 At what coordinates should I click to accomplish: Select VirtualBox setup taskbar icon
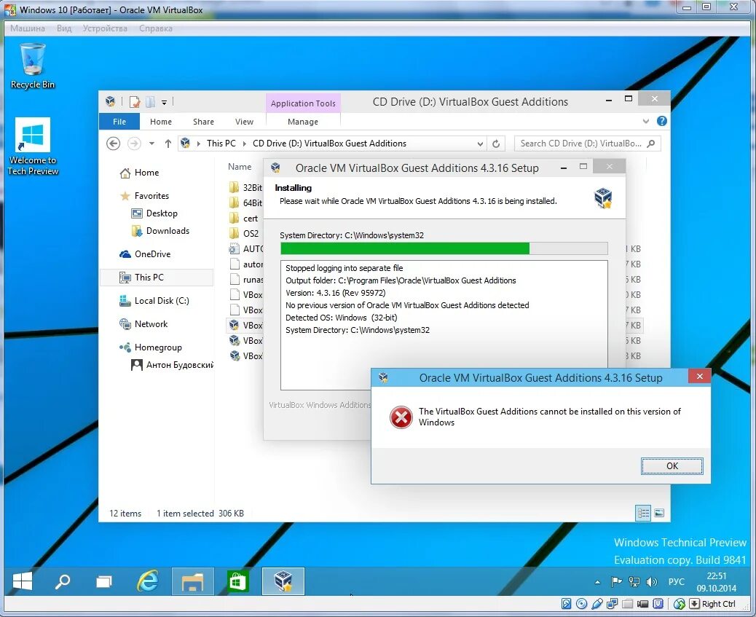(x=283, y=581)
